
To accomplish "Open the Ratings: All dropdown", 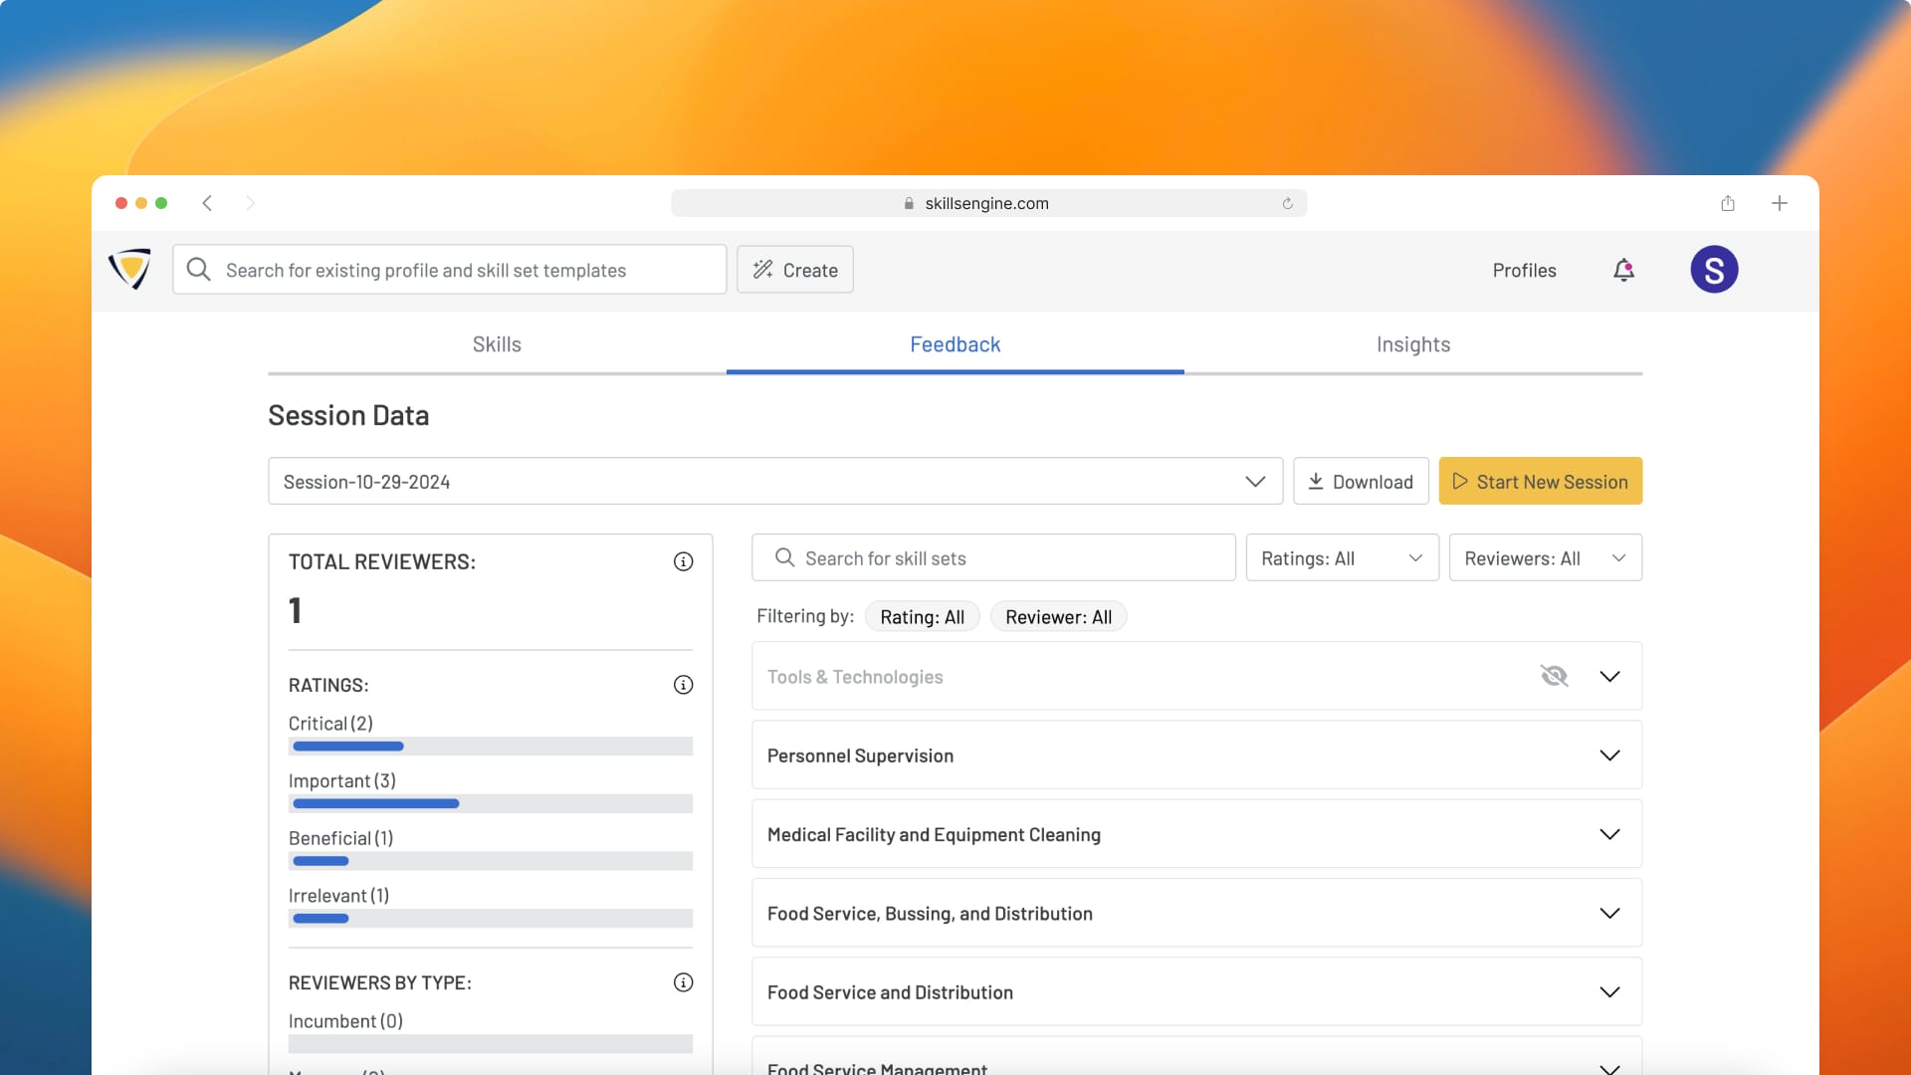I will tap(1342, 557).
